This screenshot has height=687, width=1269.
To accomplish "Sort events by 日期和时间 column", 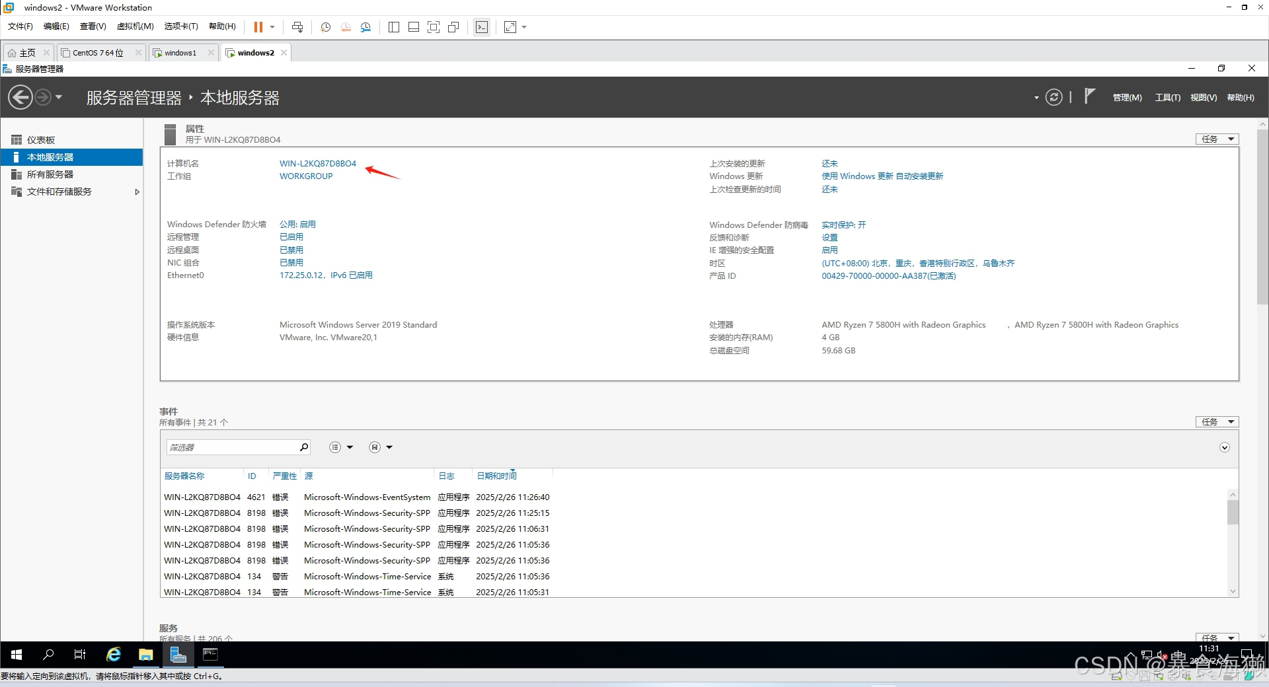I will tap(497, 476).
